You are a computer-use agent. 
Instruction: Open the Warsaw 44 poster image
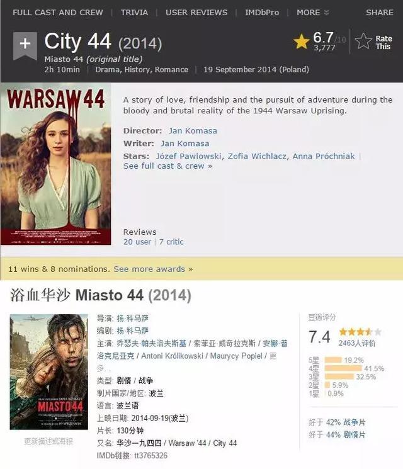click(x=56, y=164)
